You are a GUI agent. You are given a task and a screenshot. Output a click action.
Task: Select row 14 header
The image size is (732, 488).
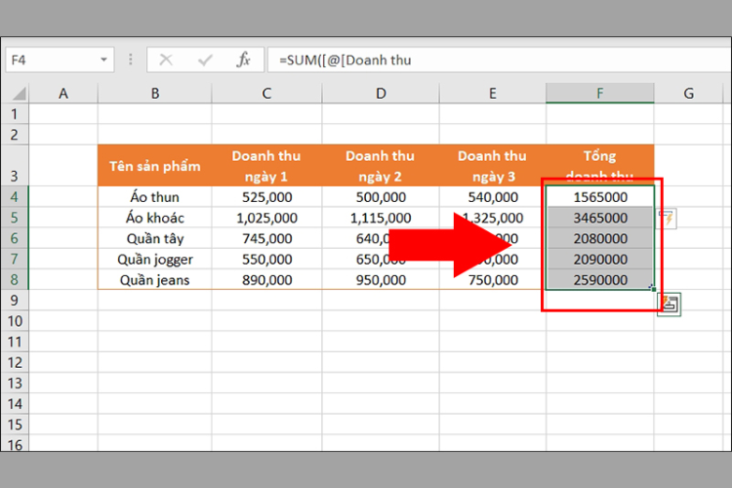pos(15,403)
